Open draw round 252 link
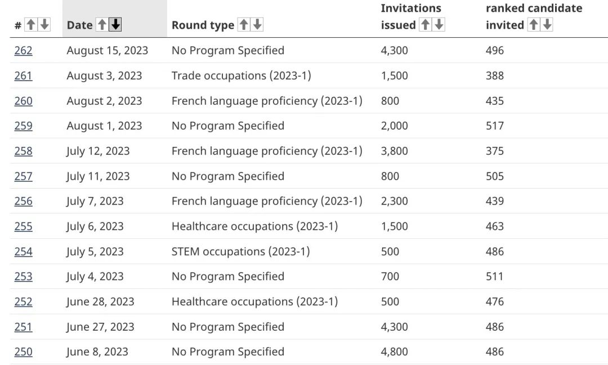 pyautogui.click(x=23, y=302)
